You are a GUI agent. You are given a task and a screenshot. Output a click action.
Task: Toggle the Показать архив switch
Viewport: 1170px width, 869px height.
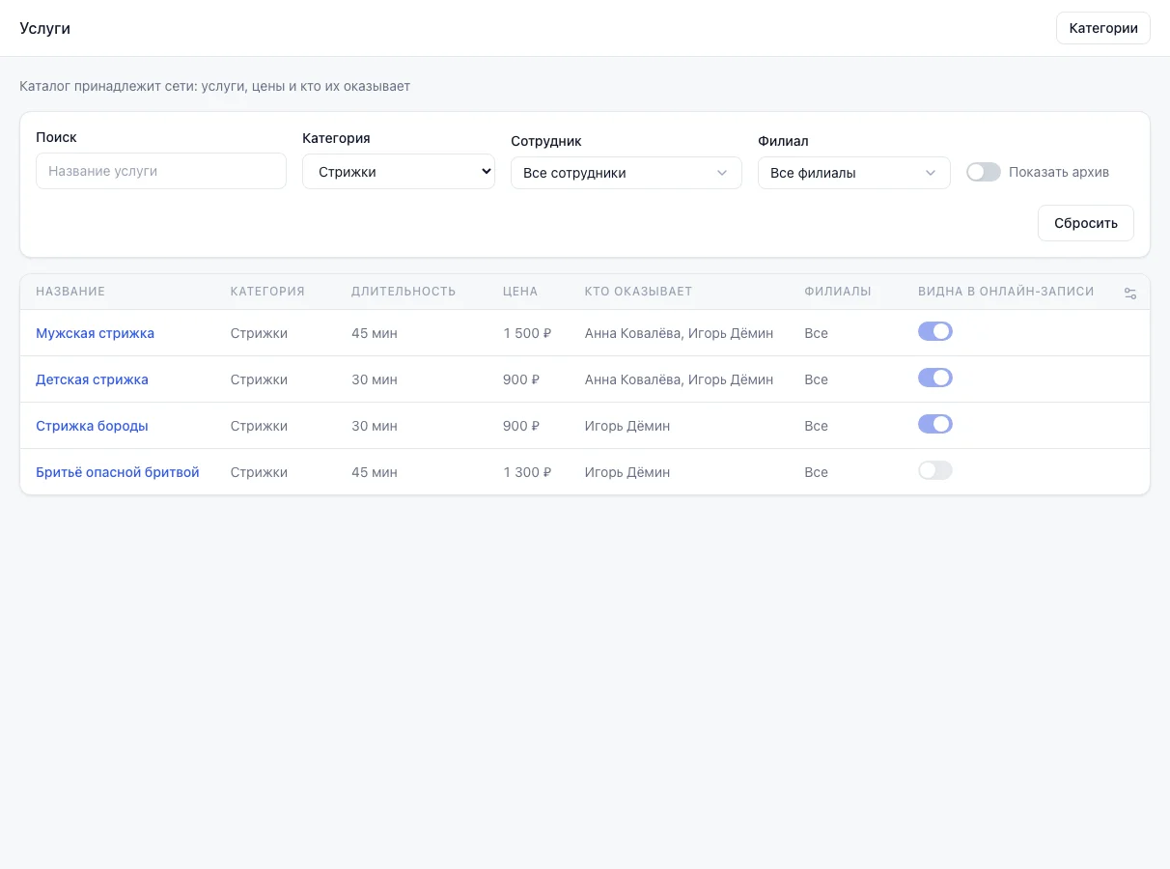point(984,172)
